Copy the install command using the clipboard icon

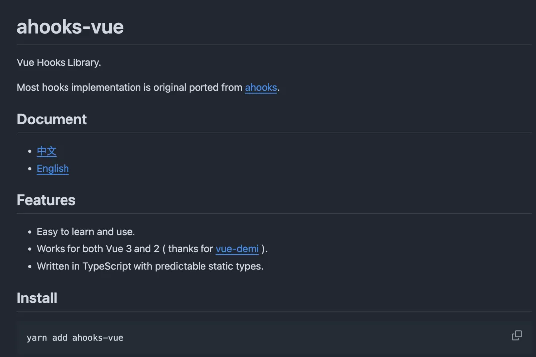pos(517,336)
